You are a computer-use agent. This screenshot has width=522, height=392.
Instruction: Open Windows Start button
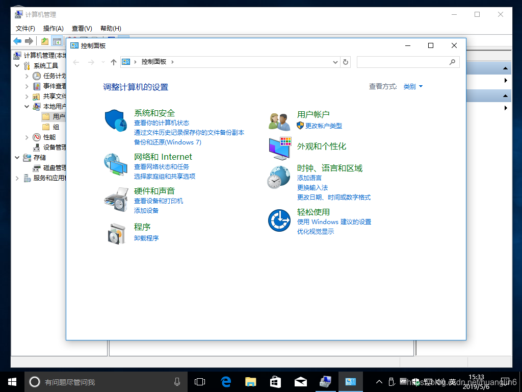[x=12, y=382]
